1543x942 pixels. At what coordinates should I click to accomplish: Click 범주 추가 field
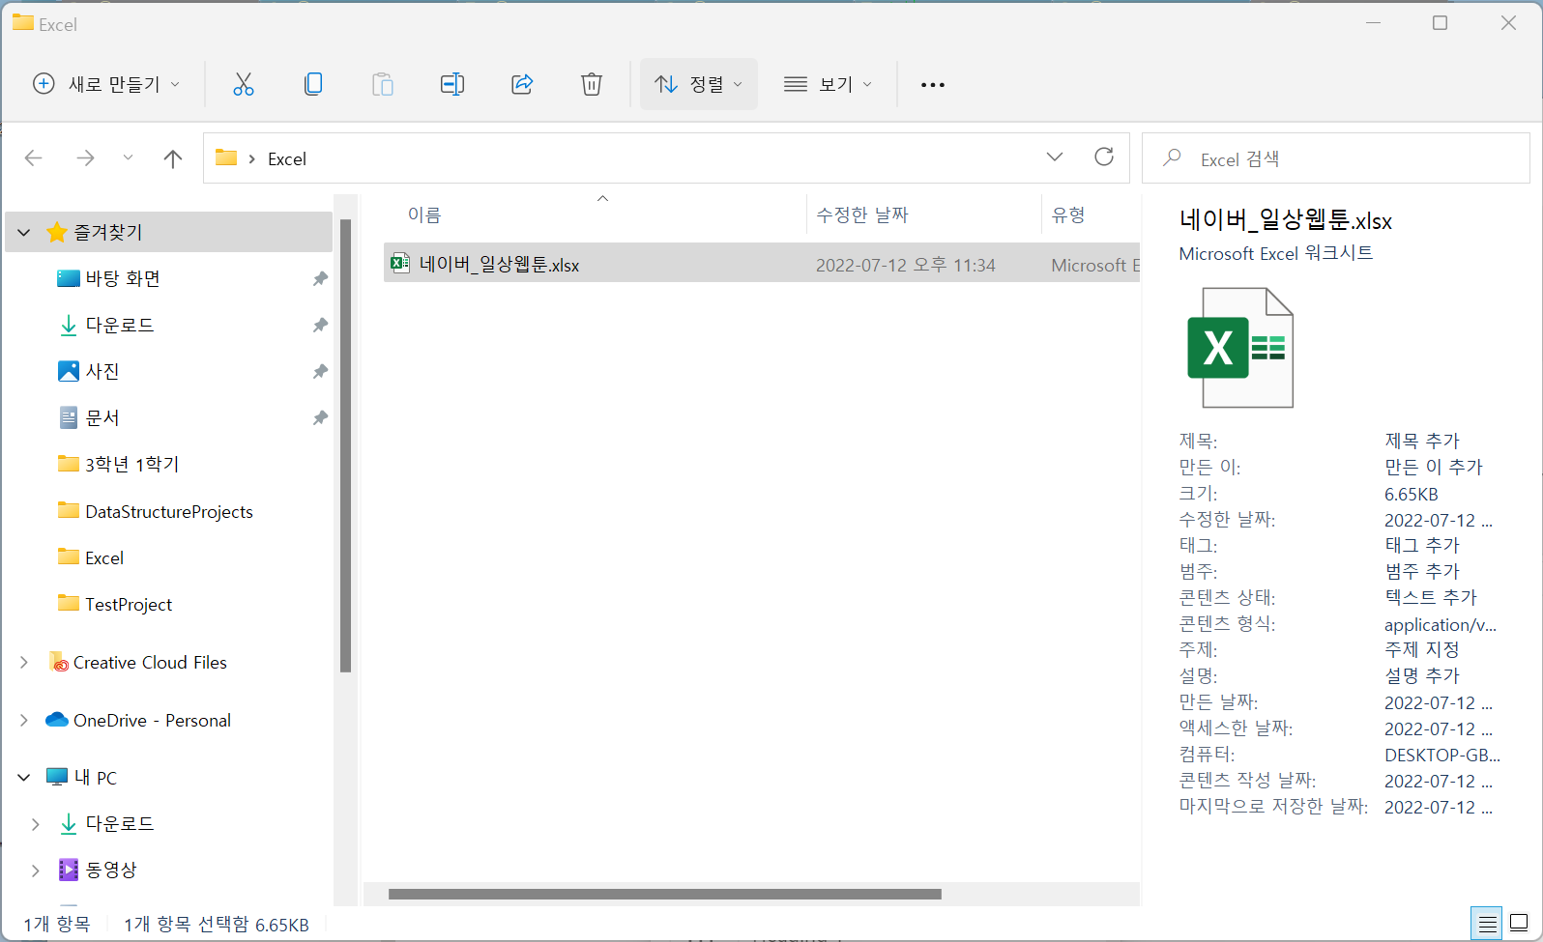click(x=1422, y=571)
